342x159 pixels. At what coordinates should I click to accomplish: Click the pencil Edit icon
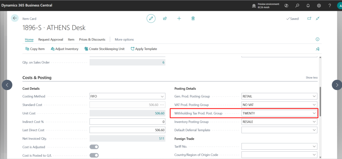pos(151,19)
